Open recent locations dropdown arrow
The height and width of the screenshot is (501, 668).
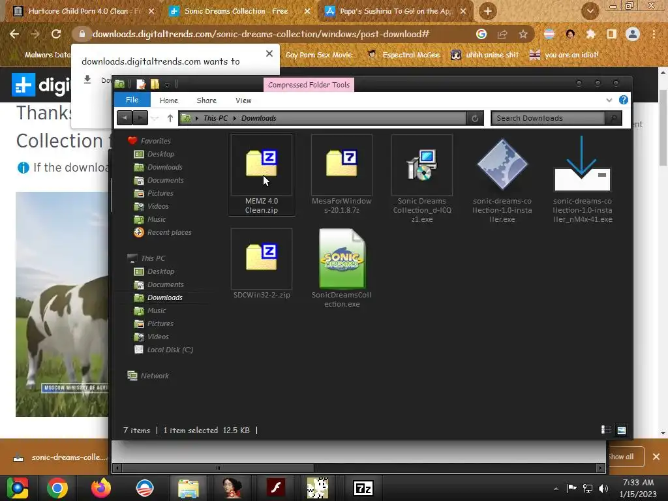click(x=155, y=119)
